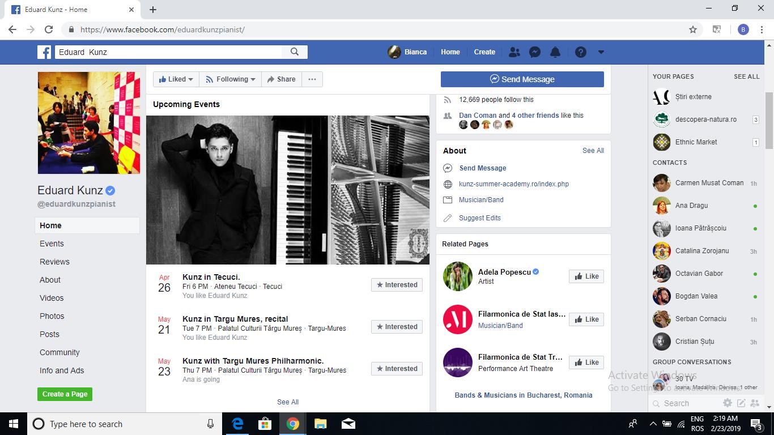This screenshot has height=435, width=774.
Task: Click SEE ALL in Your Pages
Action: click(747, 76)
